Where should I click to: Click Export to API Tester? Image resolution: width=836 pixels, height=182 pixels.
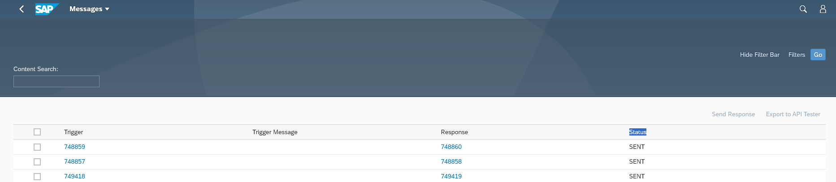793,114
